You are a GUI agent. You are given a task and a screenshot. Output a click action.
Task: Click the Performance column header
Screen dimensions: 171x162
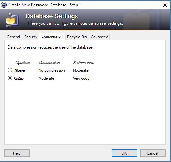(x=84, y=63)
